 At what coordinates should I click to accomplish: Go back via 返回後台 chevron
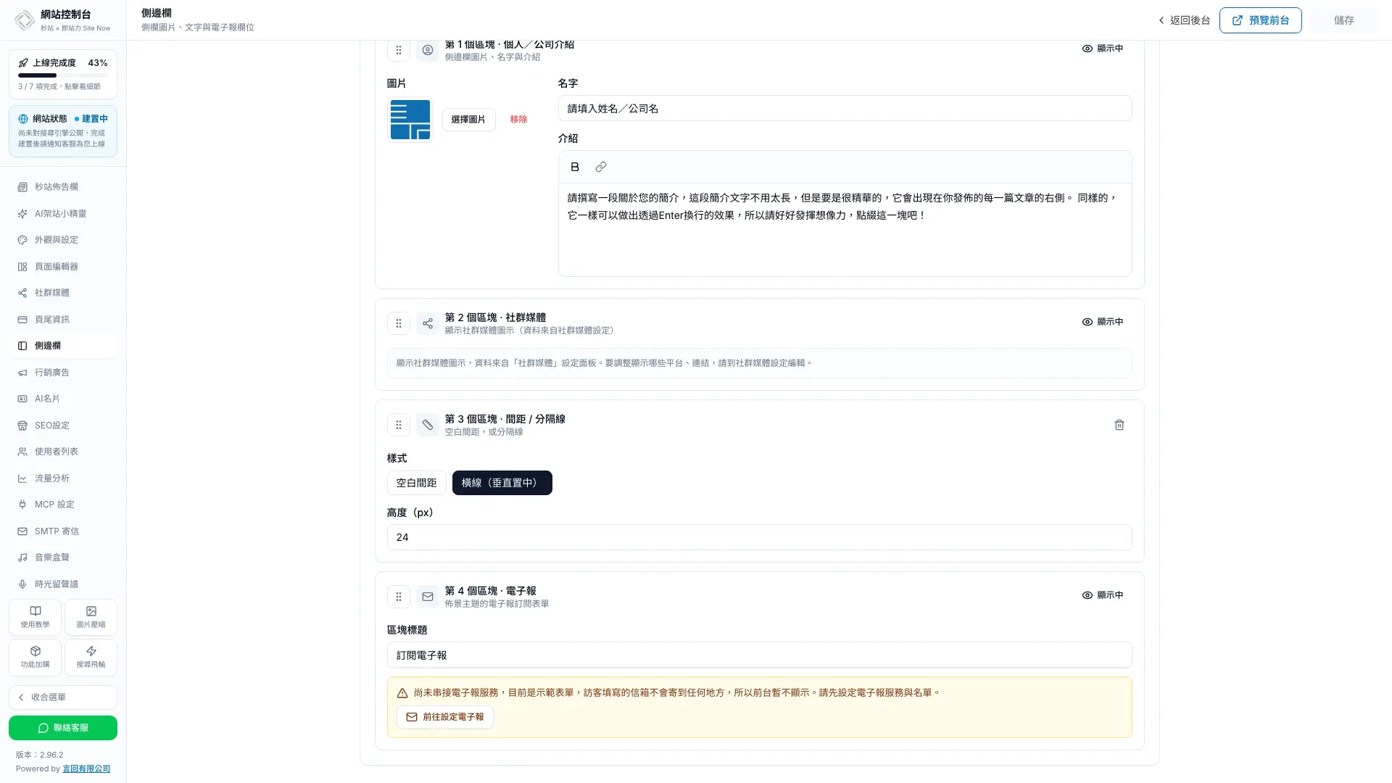pos(1184,20)
